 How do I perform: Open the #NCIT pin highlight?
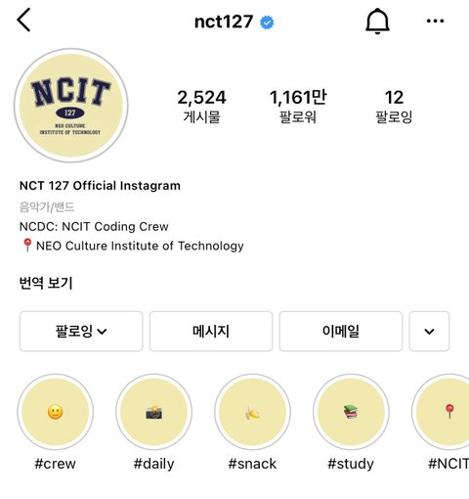tap(443, 412)
